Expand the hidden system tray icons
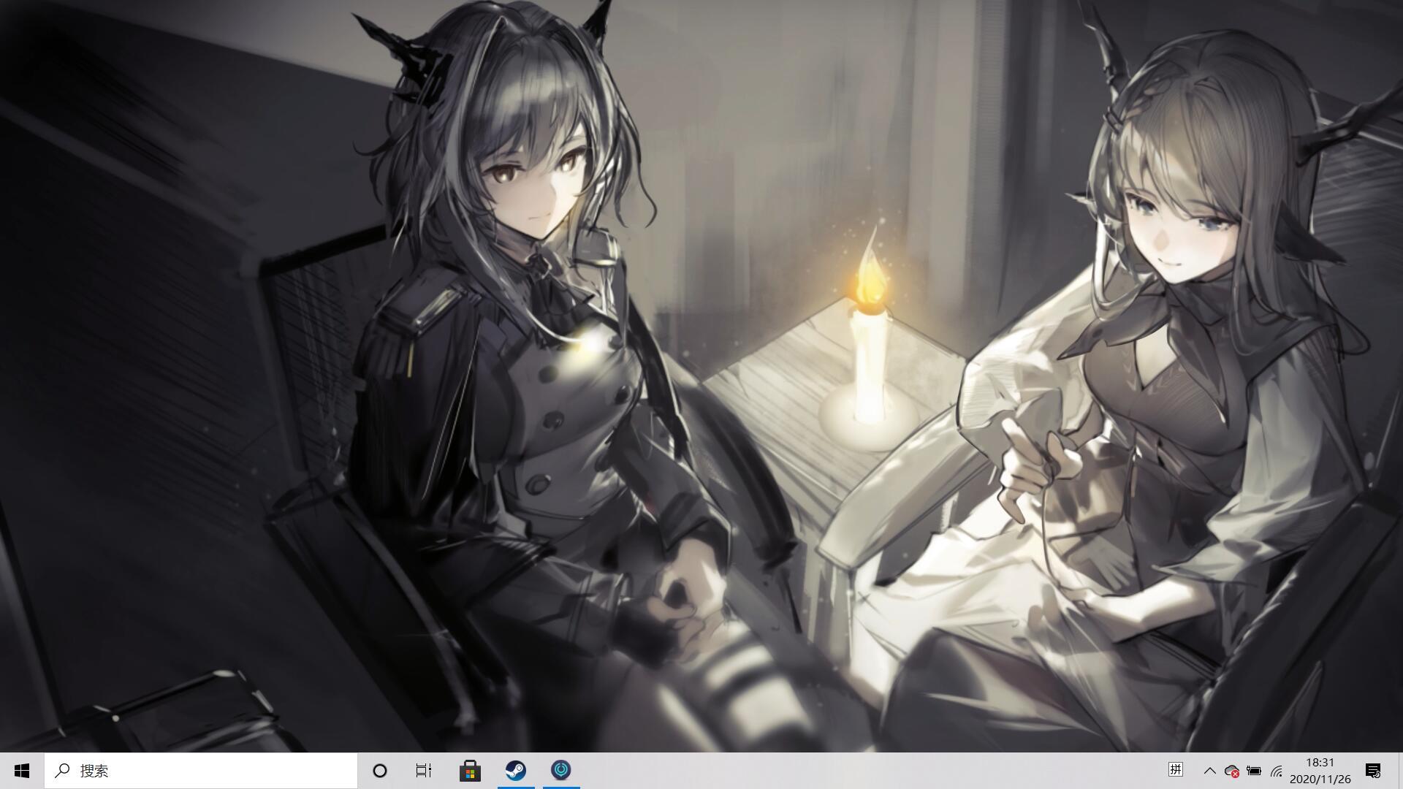The image size is (1403, 789). point(1209,771)
